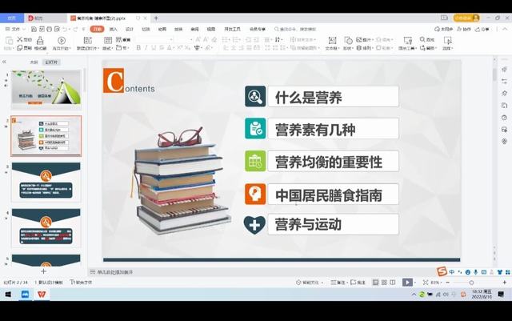The width and height of the screenshot is (512, 321).
Task: Click the Cut (剪切) scissors icon
Action: [19, 39]
